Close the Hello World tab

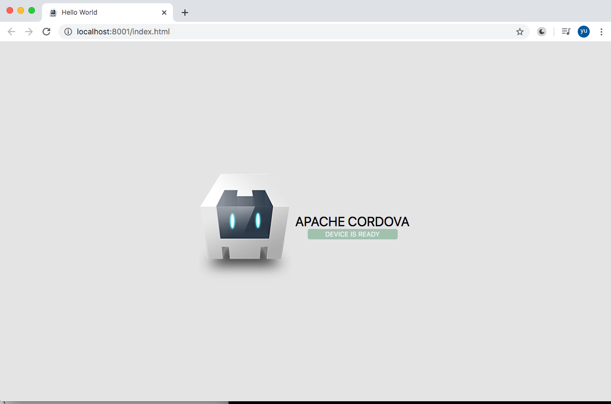[164, 12]
